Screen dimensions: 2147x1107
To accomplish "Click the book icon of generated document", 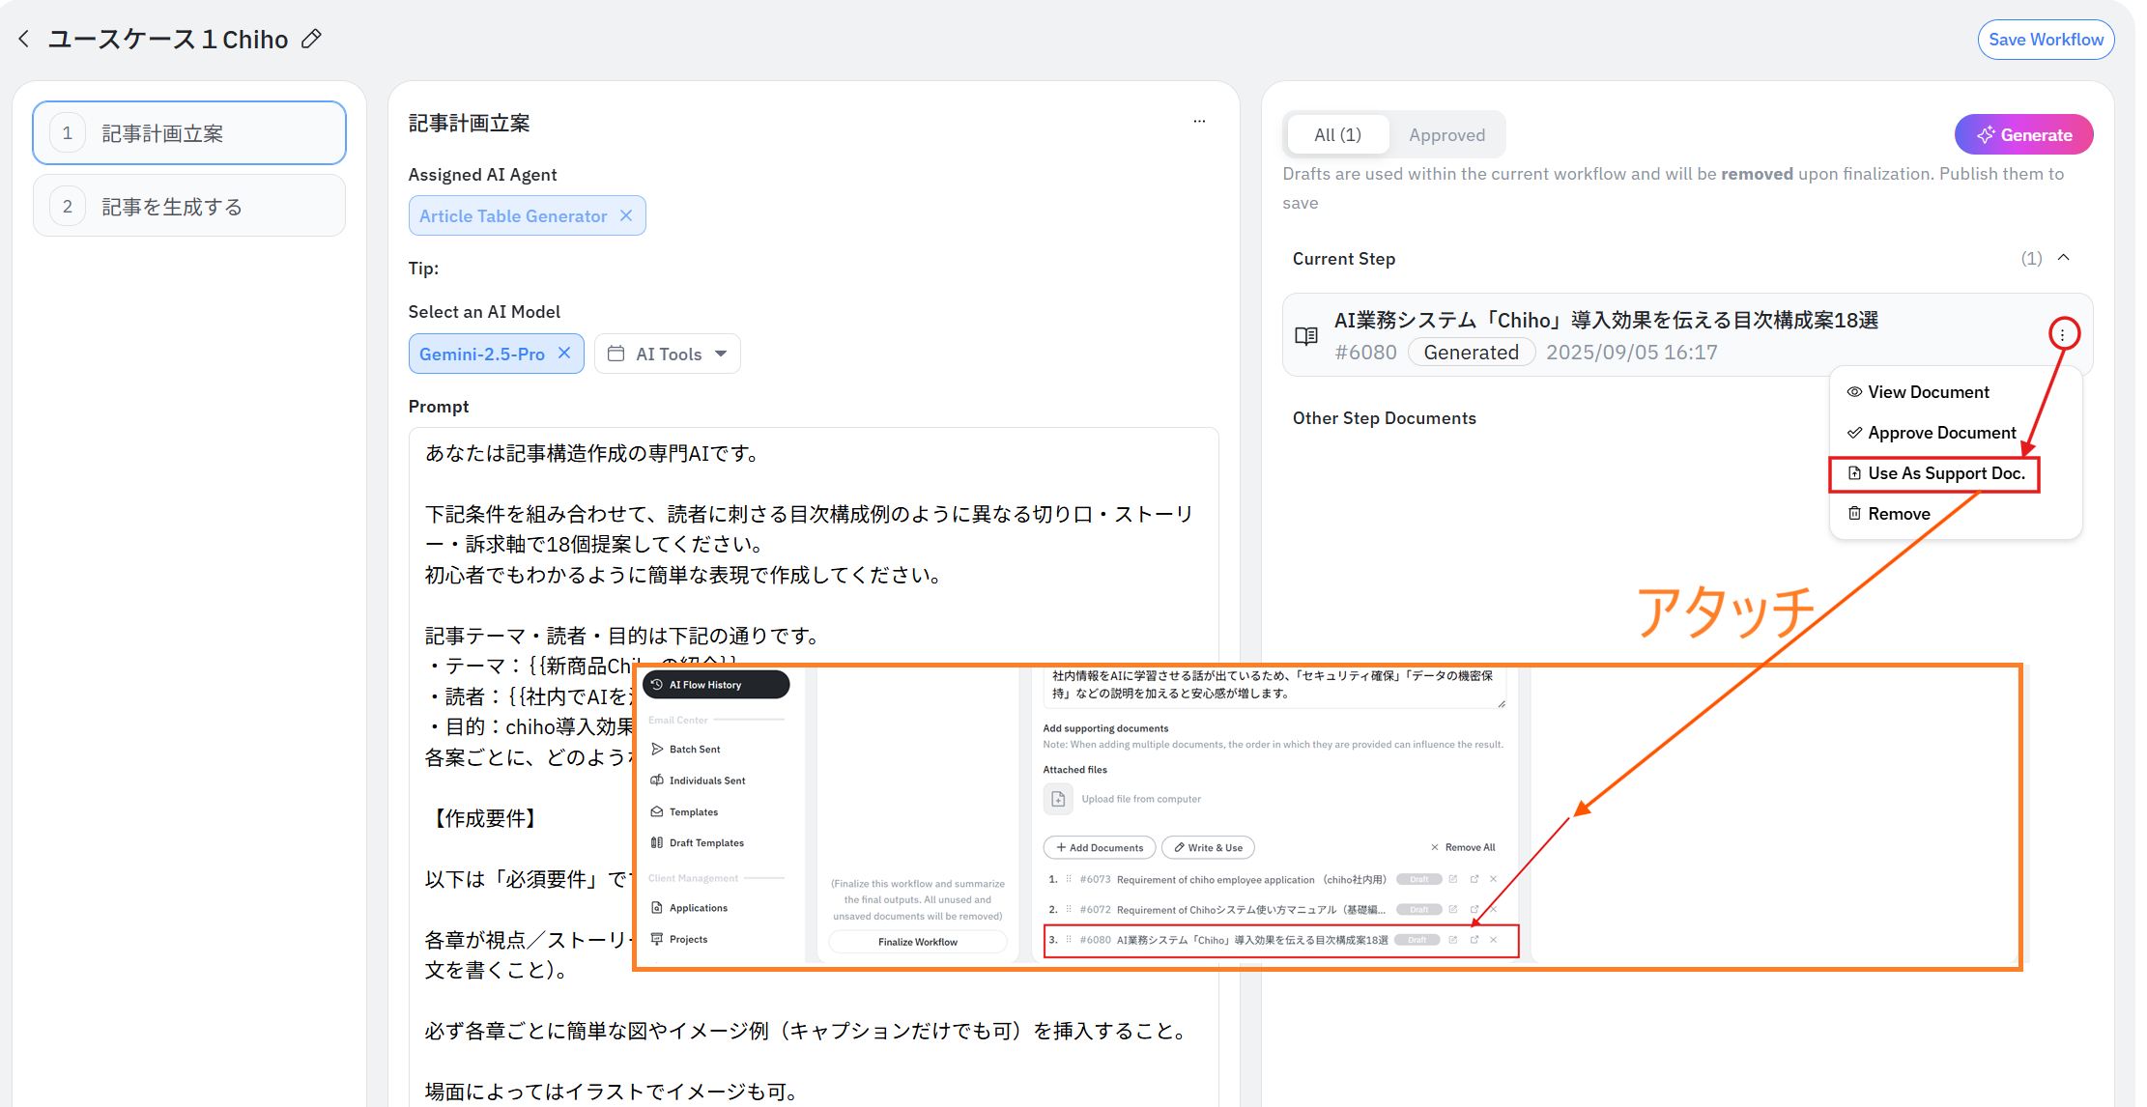I will (x=1306, y=336).
